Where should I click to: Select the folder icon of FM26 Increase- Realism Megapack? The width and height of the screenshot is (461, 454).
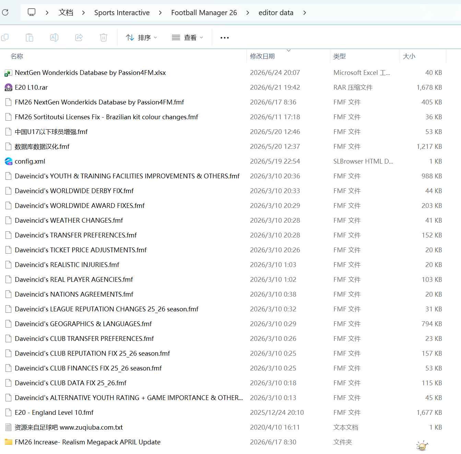[x=8, y=442]
